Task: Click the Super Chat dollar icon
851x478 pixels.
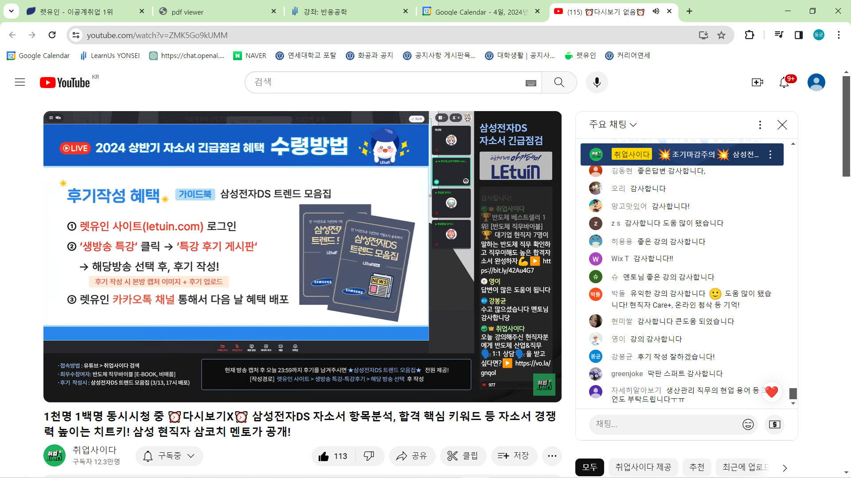Action: pyautogui.click(x=774, y=424)
